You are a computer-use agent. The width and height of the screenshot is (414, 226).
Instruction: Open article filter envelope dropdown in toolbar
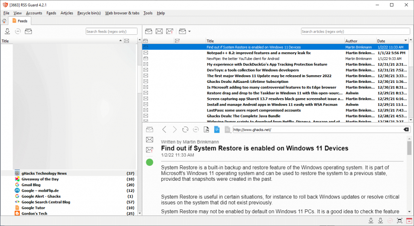(x=184, y=31)
